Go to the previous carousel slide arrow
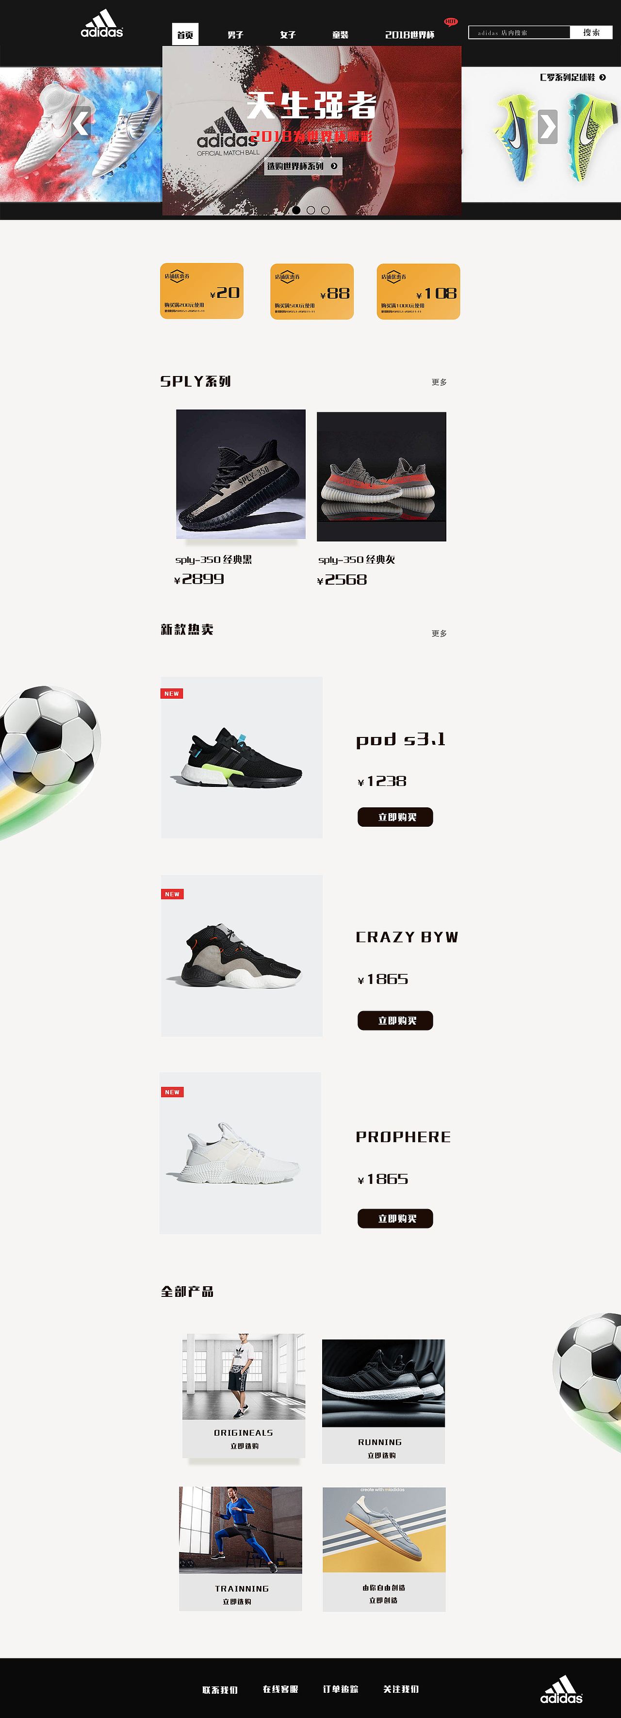The height and width of the screenshot is (1718, 621). pyautogui.click(x=82, y=123)
